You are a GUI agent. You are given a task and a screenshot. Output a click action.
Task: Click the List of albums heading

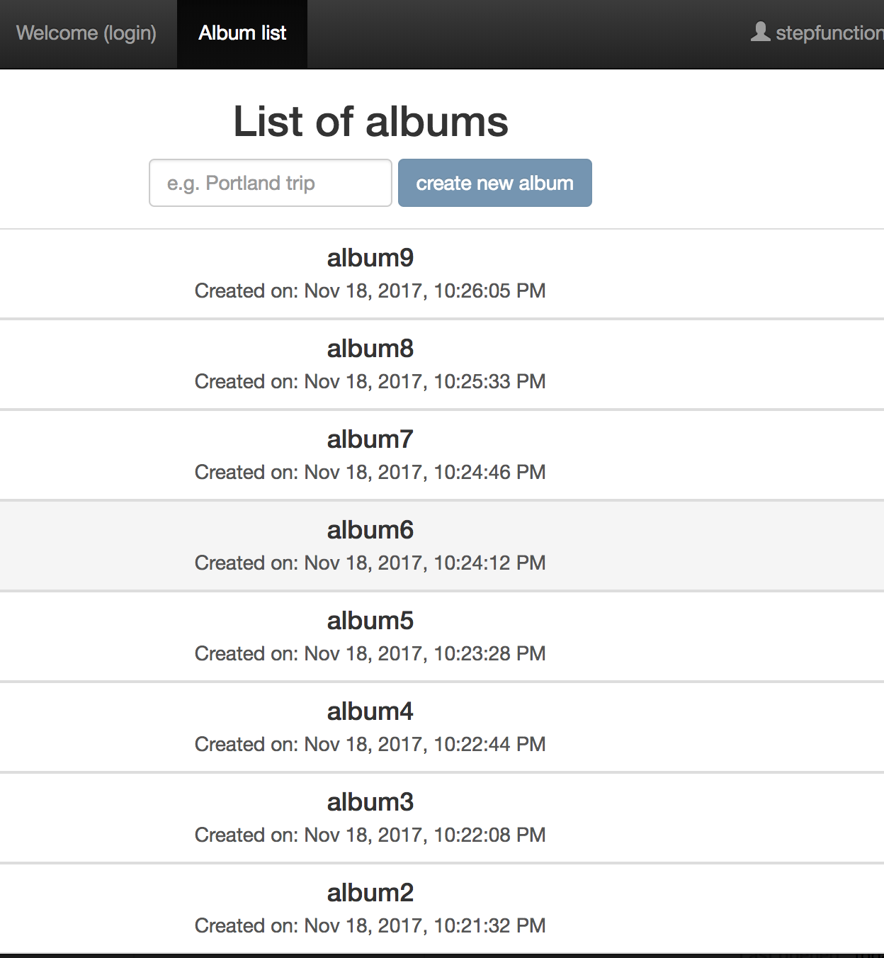click(x=370, y=121)
